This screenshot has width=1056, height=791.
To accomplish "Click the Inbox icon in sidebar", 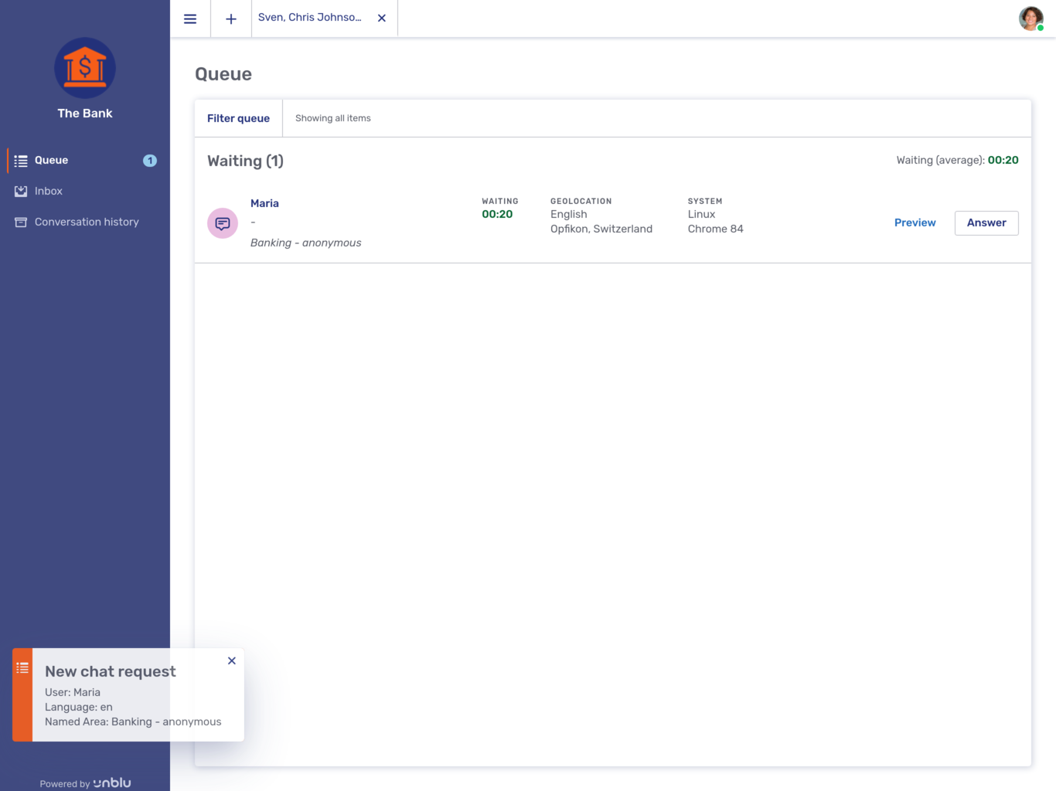I will click(21, 191).
